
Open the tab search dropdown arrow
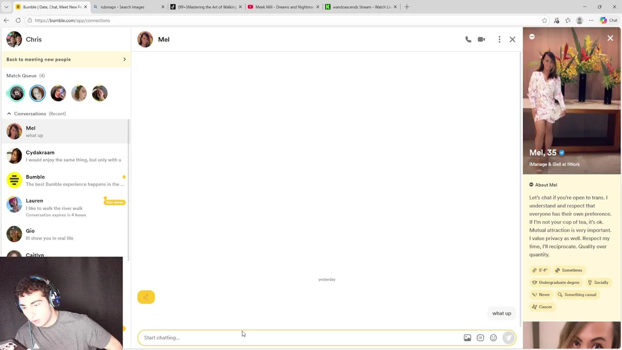[x=6, y=7]
